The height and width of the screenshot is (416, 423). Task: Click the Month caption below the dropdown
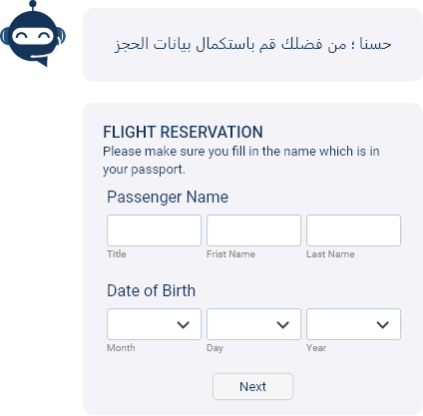(x=121, y=348)
